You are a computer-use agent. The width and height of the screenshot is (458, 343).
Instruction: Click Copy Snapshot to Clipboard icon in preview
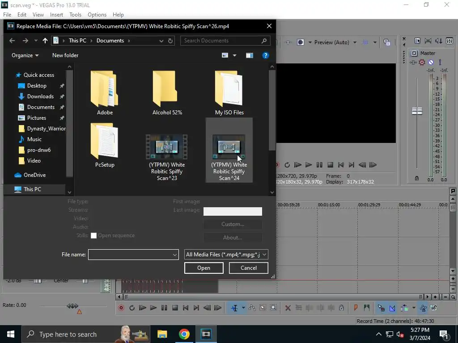[387, 42]
